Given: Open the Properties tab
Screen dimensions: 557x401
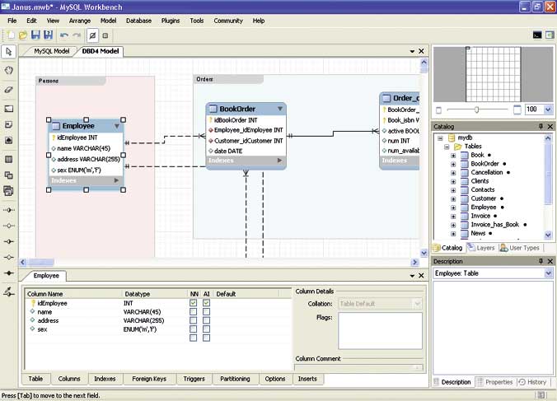Looking at the screenshot, I should tap(495, 382).
